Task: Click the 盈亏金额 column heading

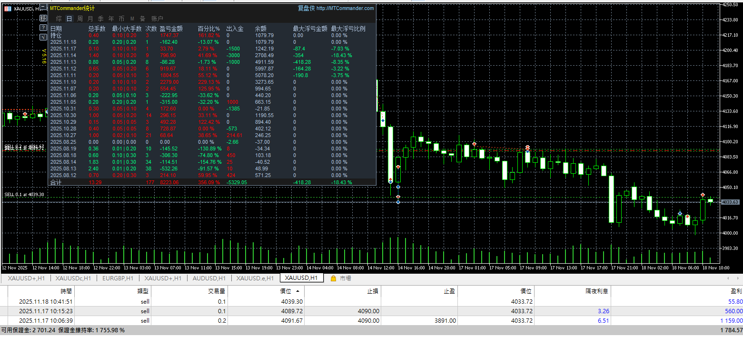Action: coord(172,29)
